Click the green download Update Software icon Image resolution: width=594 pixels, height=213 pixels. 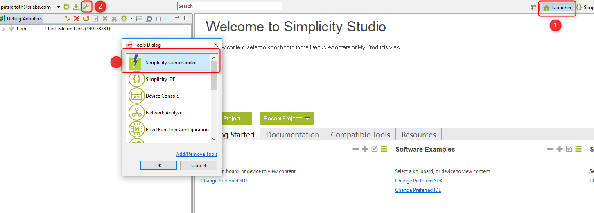(76, 7)
